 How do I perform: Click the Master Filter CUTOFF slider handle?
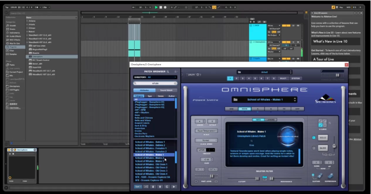tap(257, 179)
